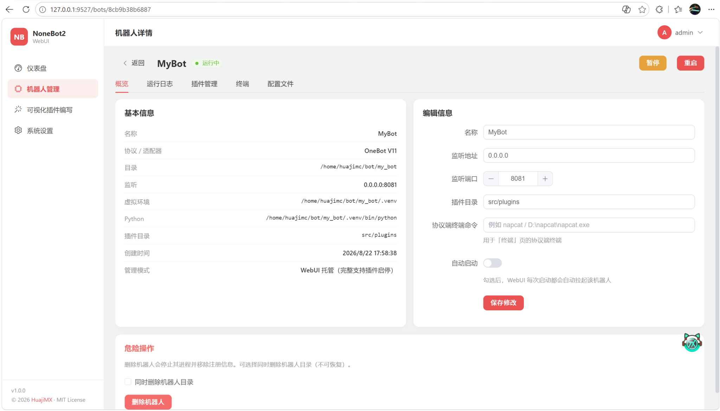Click the Python path ending in .venv/bin/python
Screen dimensions: 720x411
331,218
